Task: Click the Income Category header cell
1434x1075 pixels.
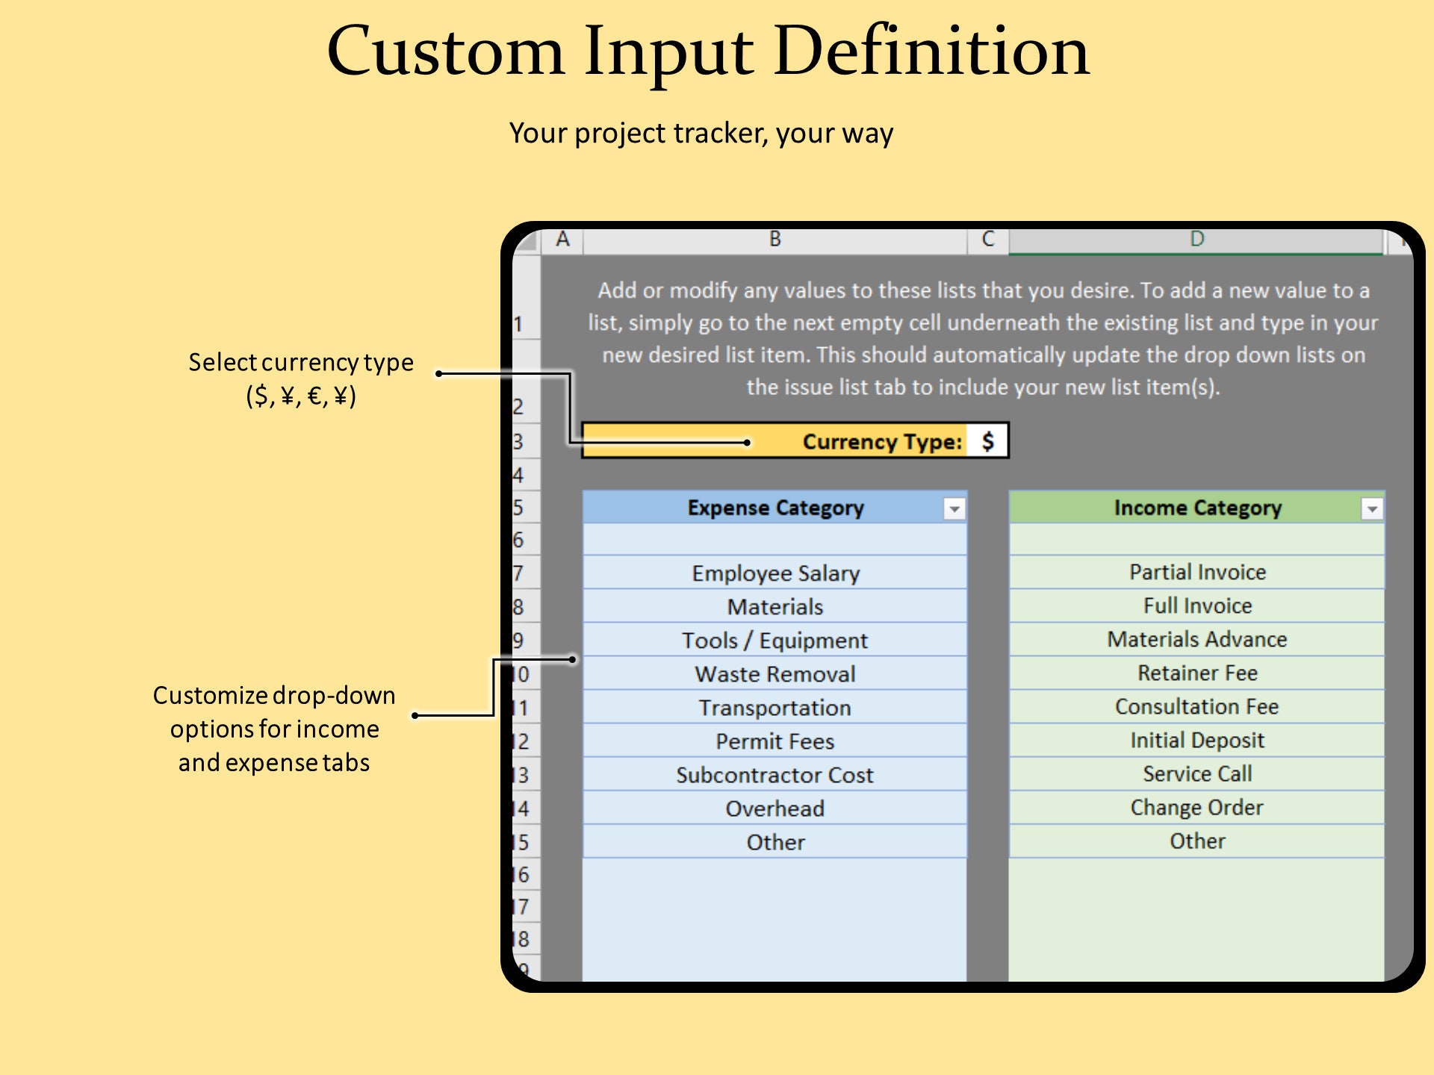Action: pyautogui.click(x=1196, y=508)
